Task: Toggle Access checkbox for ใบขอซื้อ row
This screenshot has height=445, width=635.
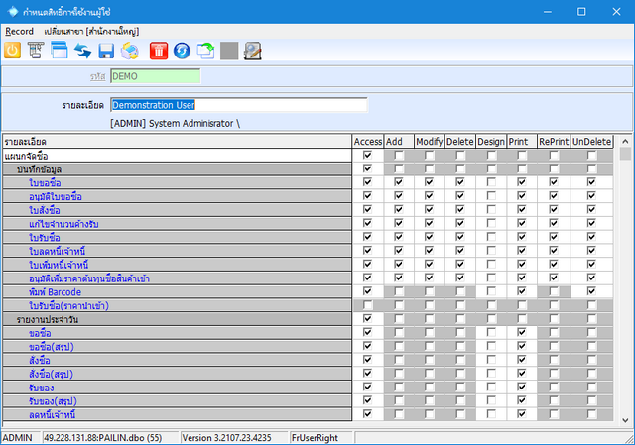Action: [368, 182]
